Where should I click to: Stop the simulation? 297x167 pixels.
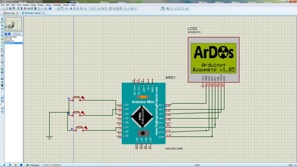(x=21, y=165)
